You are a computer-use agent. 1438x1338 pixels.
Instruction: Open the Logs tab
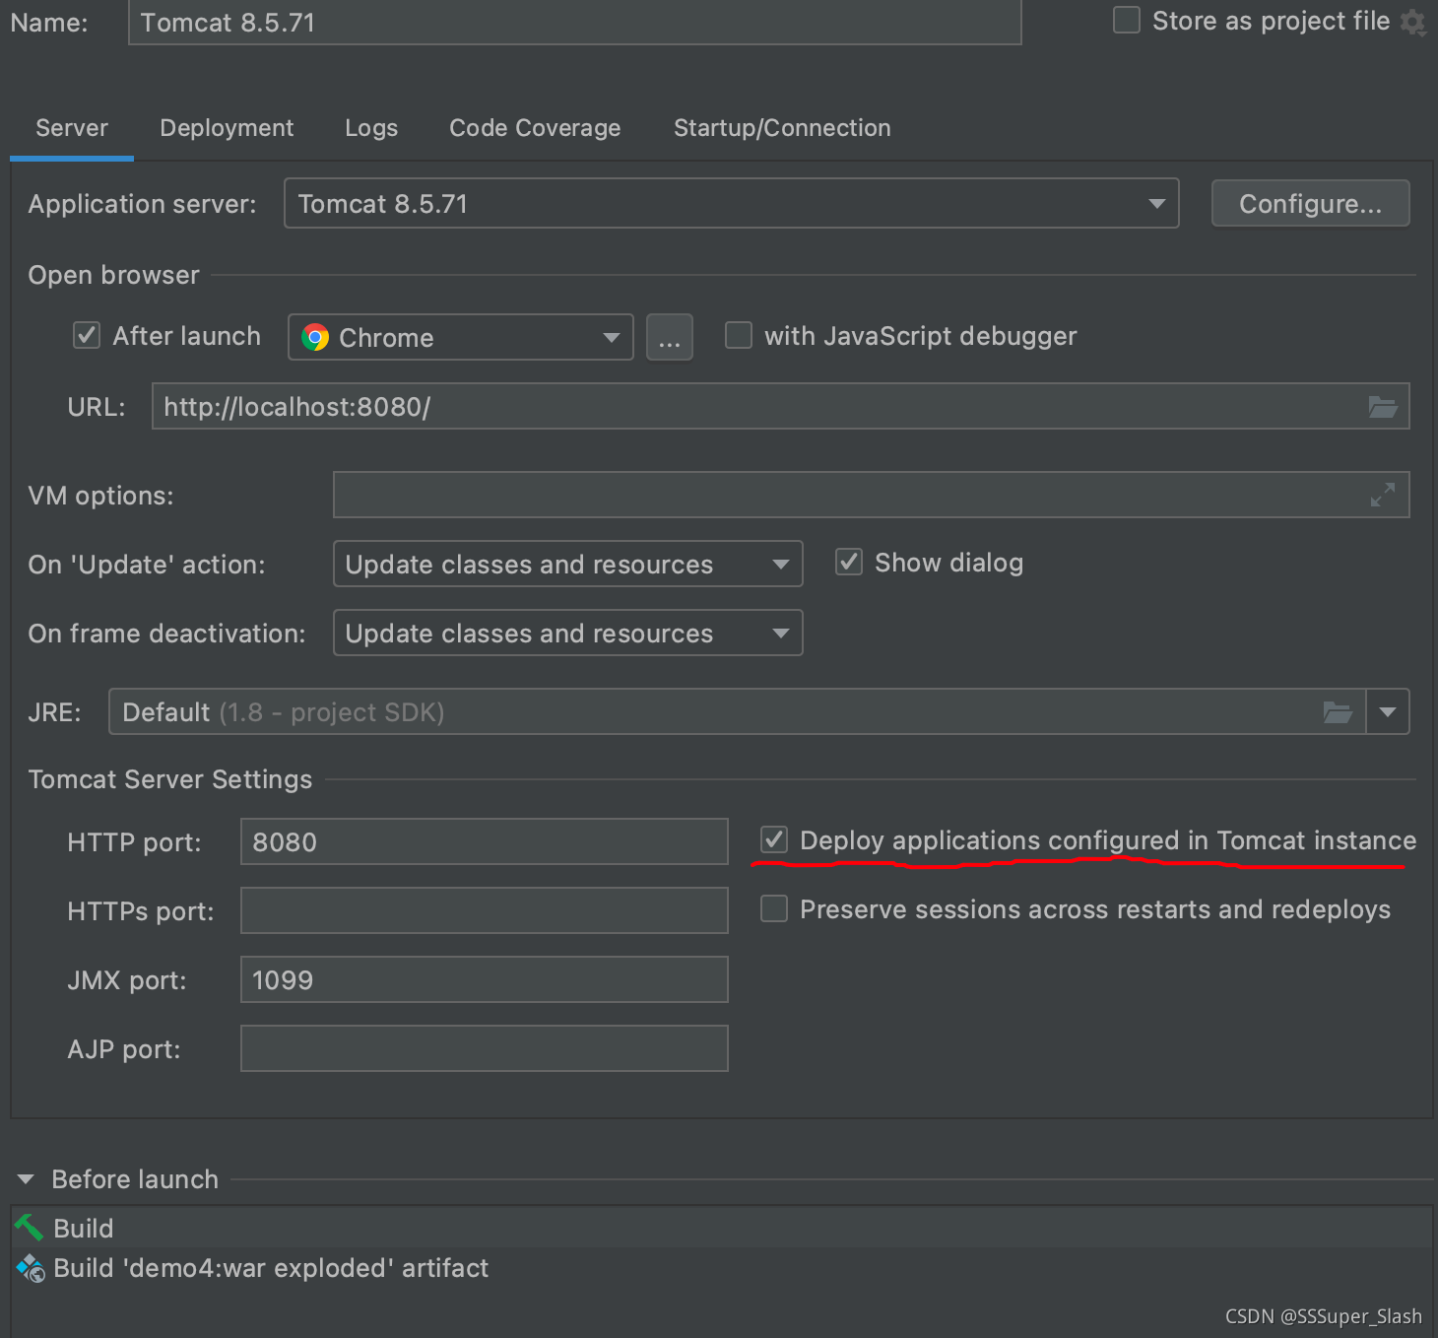pyautogui.click(x=371, y=128)
